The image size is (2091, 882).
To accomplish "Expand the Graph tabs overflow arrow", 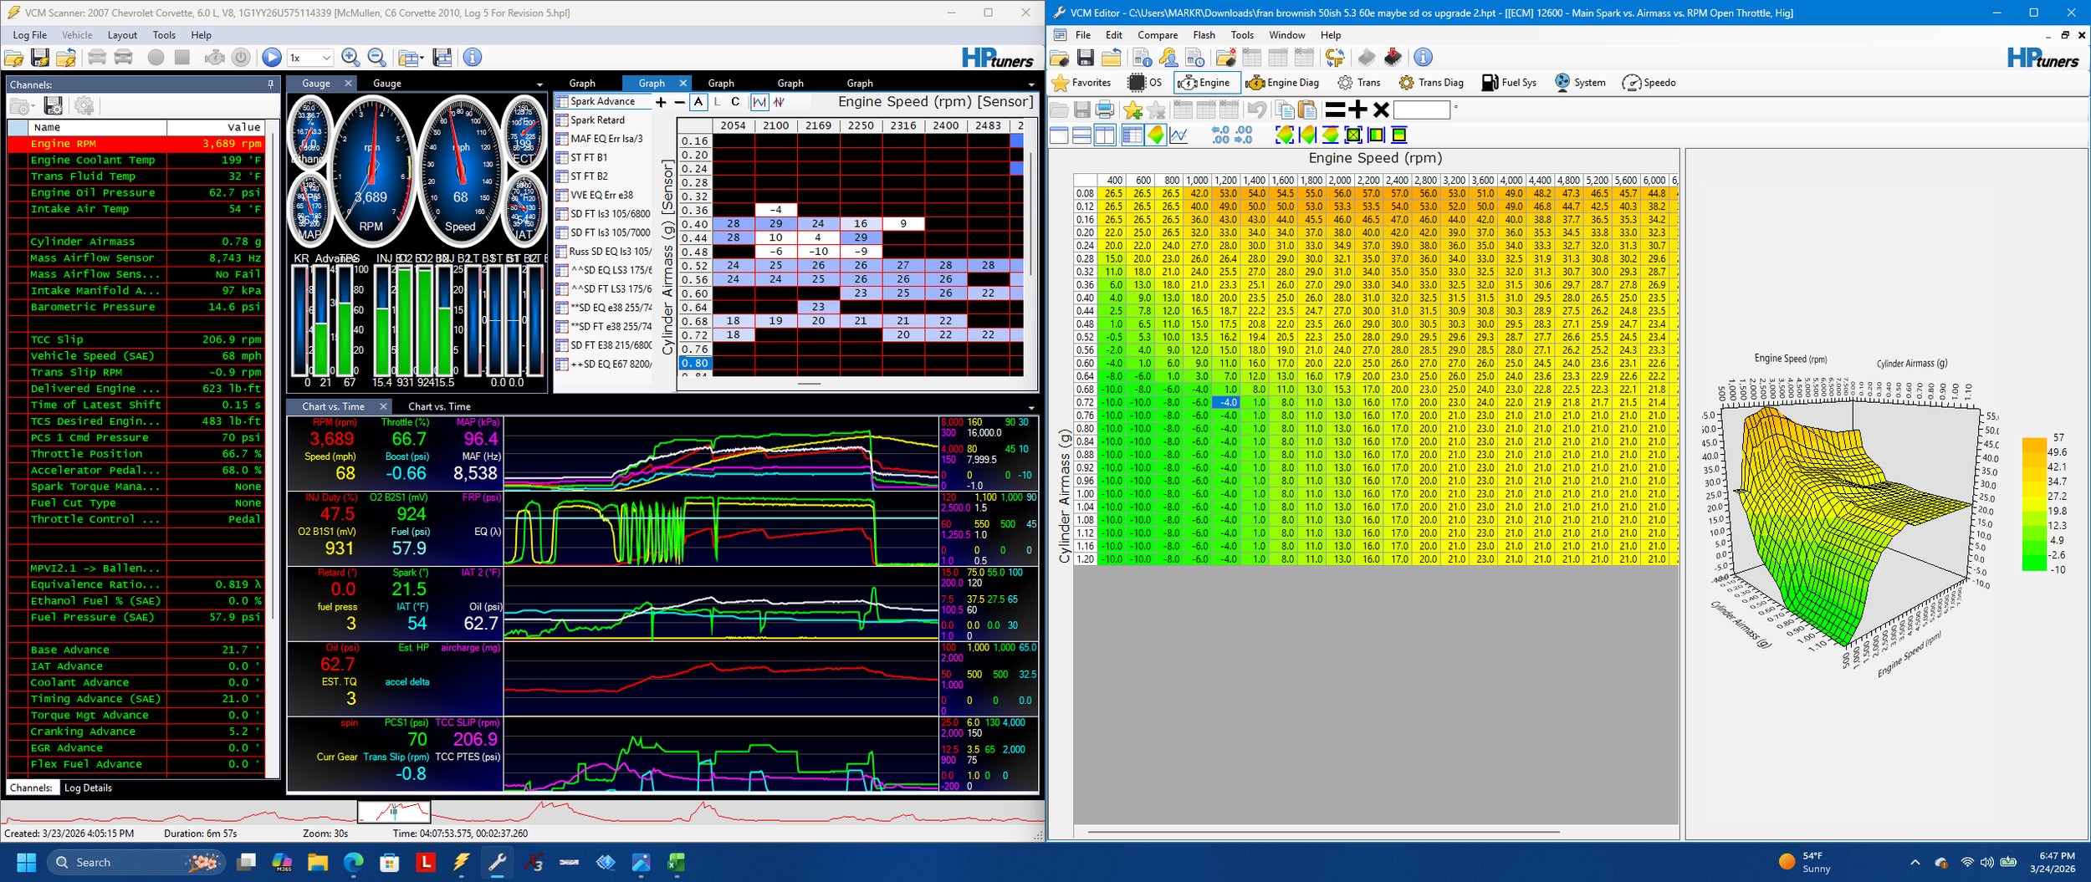I will [1030, 84].
